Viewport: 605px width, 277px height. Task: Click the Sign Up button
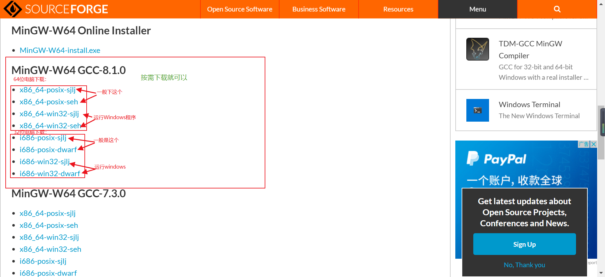click(x=524, y=244)
